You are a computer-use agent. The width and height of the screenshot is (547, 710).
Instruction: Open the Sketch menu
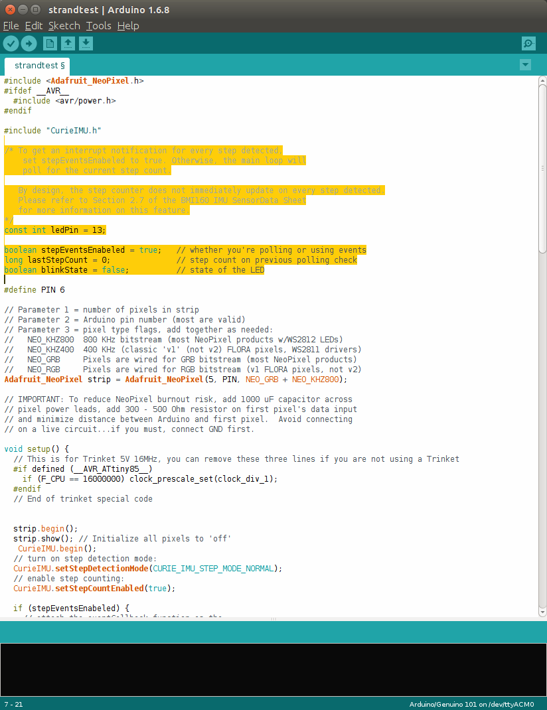coord(64,26)
